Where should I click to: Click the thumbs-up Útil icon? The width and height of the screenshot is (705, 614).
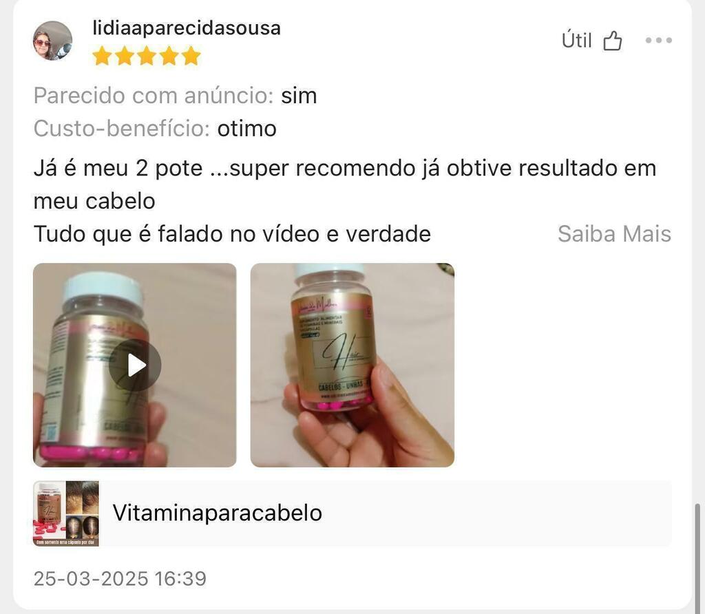612,41
